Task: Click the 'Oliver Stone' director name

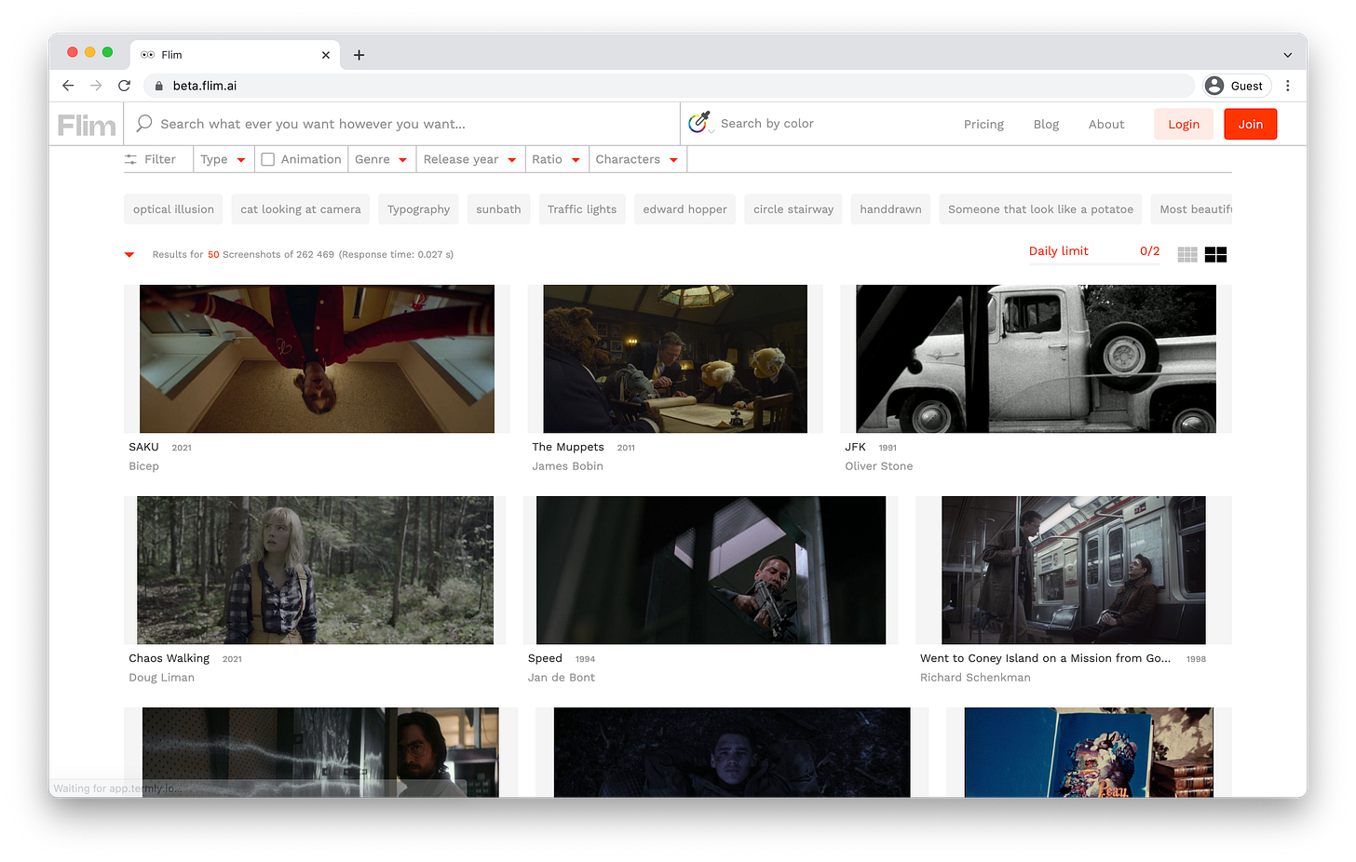Action: (x=878, y=466)
